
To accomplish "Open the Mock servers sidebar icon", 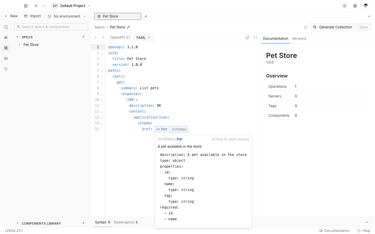I will pos(6,58).
